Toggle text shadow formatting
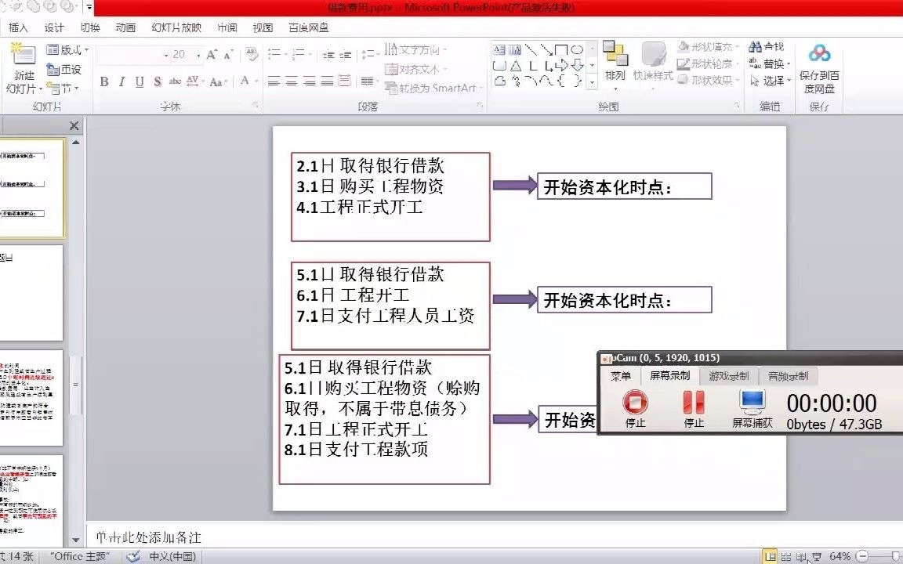 157,81
